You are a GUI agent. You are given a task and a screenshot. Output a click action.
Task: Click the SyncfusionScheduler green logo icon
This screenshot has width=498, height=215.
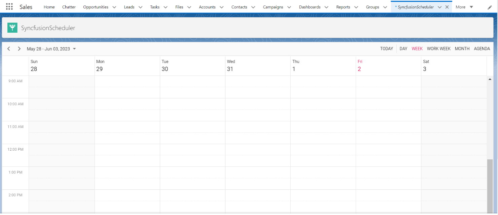coord(12,28)
